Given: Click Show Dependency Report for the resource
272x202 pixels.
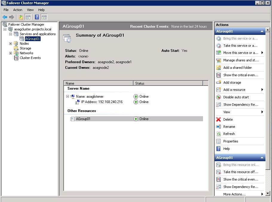Looking at the screenshot, I should 240,187.
